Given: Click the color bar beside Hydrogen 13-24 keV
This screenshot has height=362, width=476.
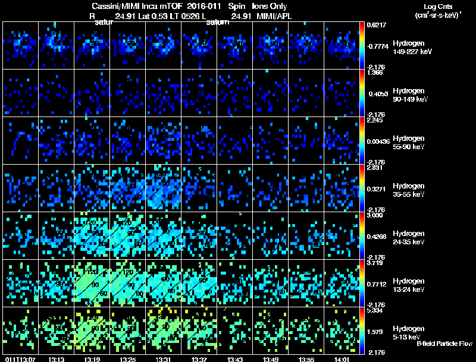Looking at the screenshot, I should pos(362,284).
